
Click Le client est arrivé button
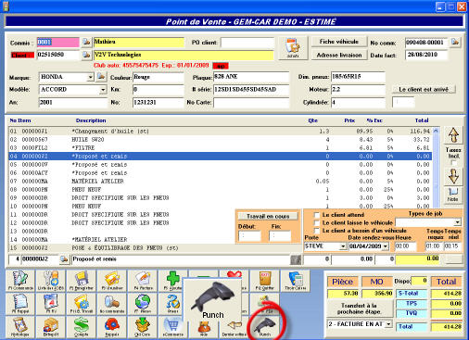point(424,89)
